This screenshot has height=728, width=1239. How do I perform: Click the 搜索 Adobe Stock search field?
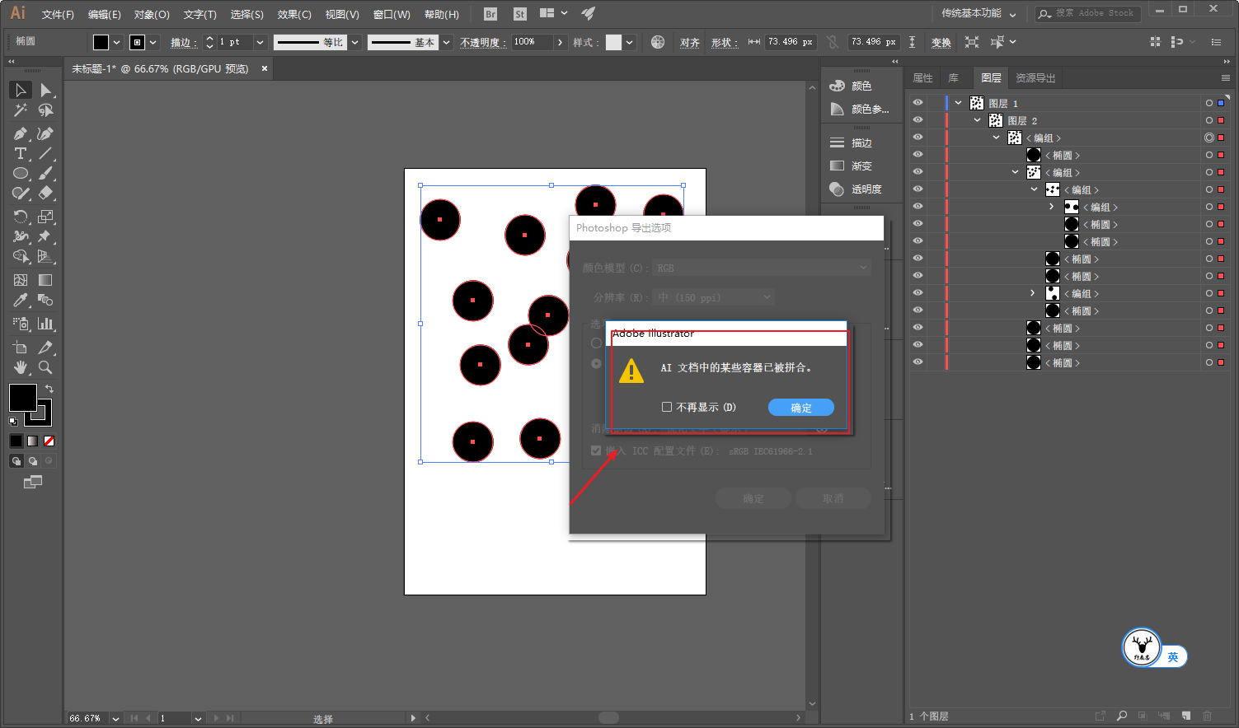(1088, 13)
